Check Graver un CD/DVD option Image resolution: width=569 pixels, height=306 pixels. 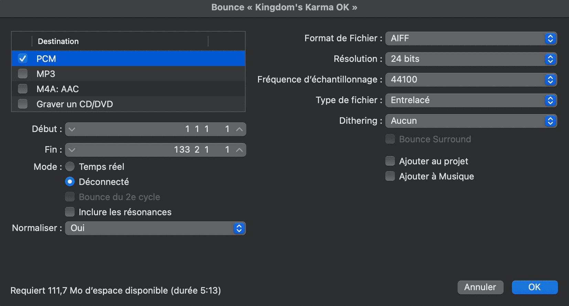coord(23,104)
